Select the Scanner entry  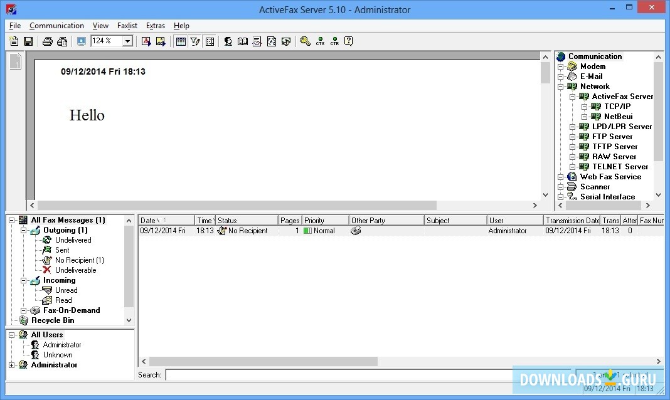pos(595,187)
